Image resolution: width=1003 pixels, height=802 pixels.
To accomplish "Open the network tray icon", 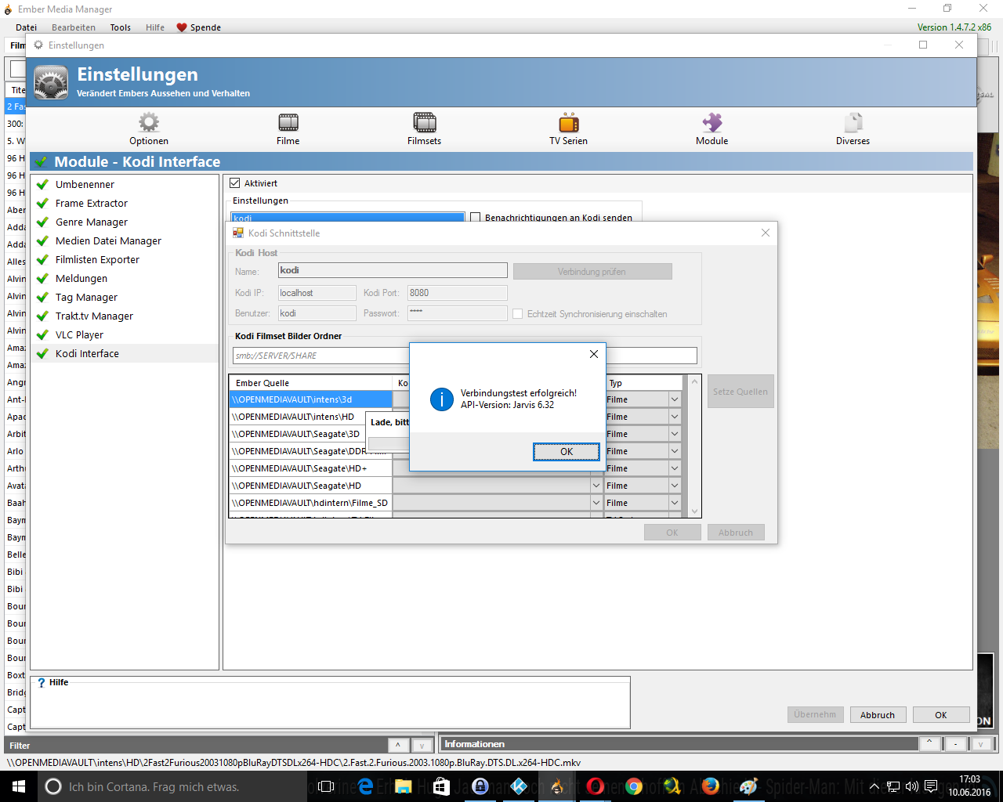I will point(893,786).
